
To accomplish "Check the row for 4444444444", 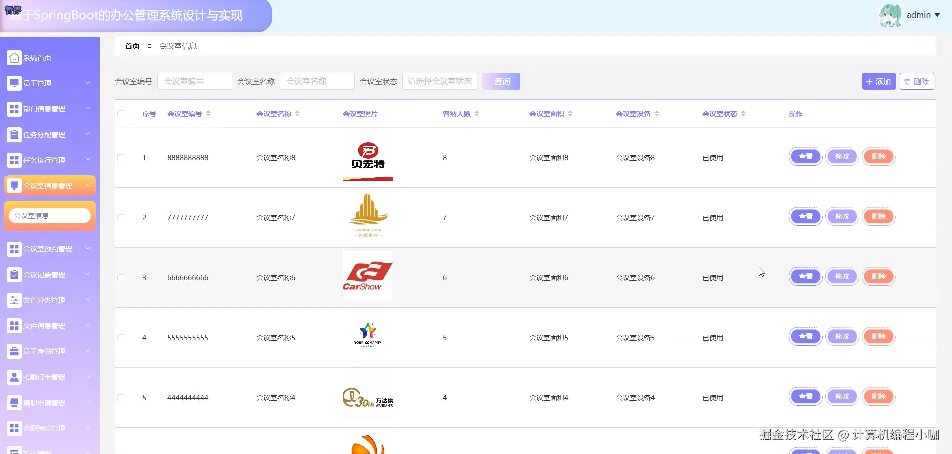I will coord(121,398).
